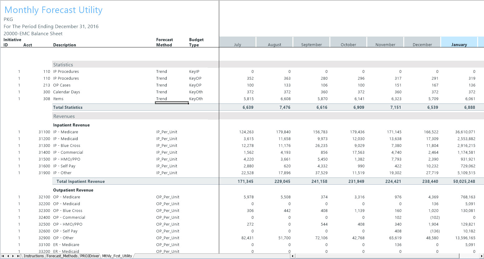Click the OP - Self Pay description
Viewport: 484px width, 259px height.
point(65,231)
